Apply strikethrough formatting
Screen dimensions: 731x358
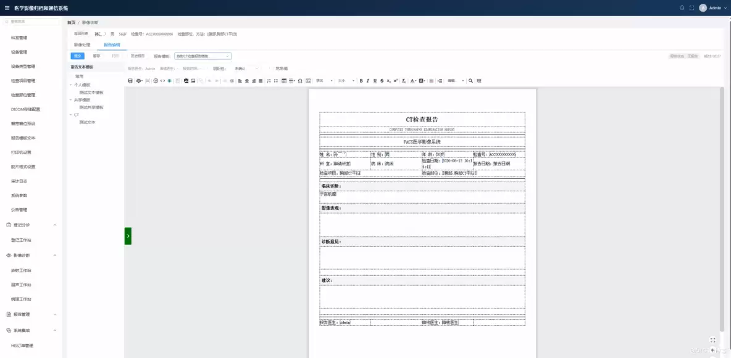pyautogui.click(x=382, y=81)
